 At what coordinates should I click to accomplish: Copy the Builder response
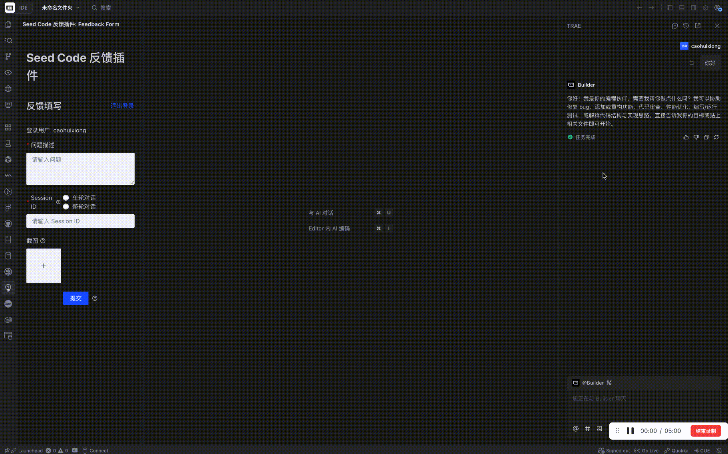(706, 137)
